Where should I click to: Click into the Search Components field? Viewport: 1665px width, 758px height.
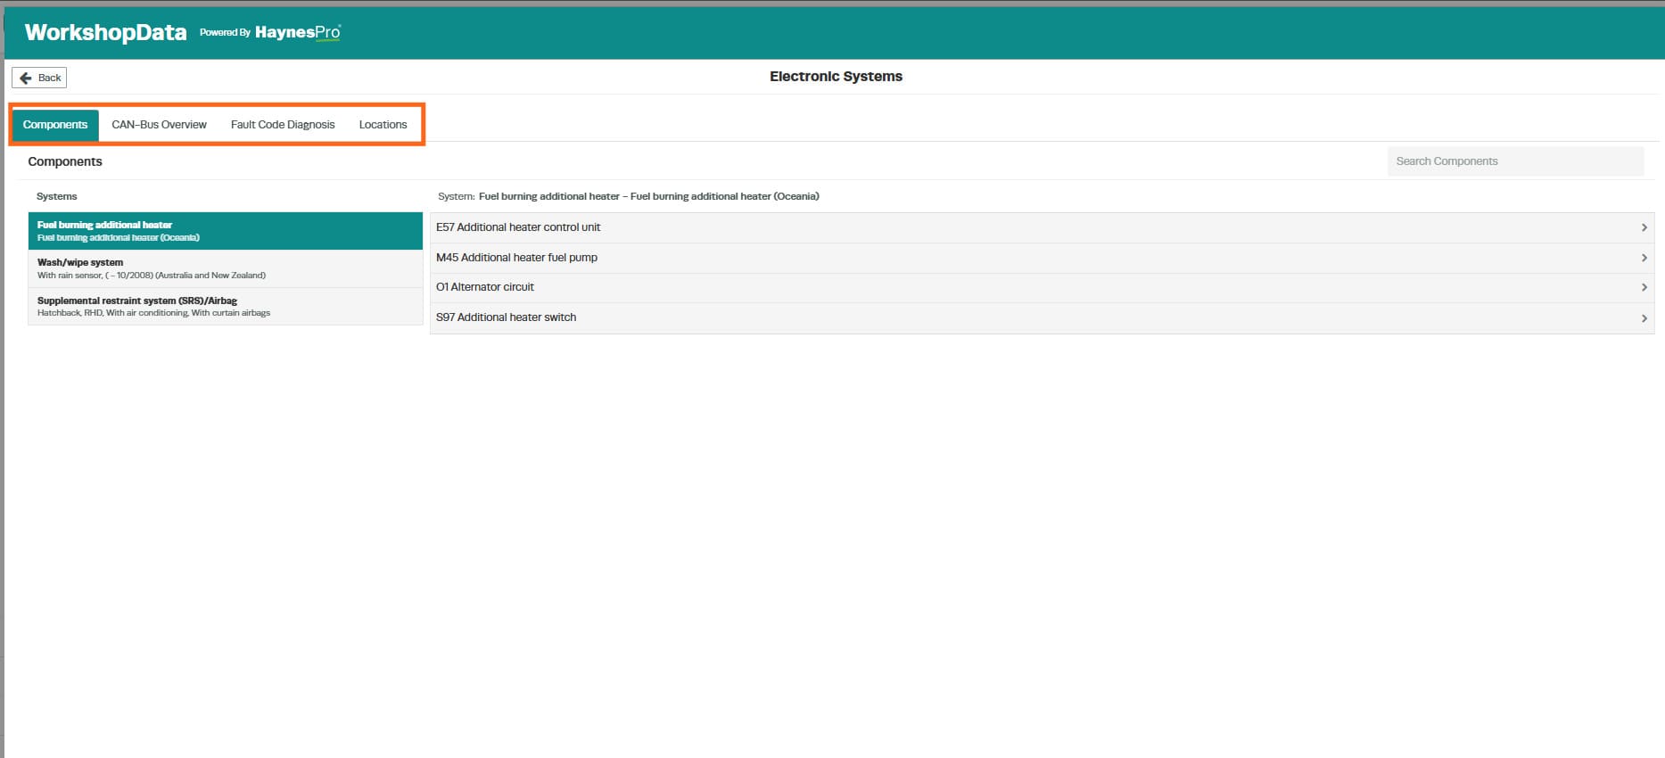[x=1515, y=161]
